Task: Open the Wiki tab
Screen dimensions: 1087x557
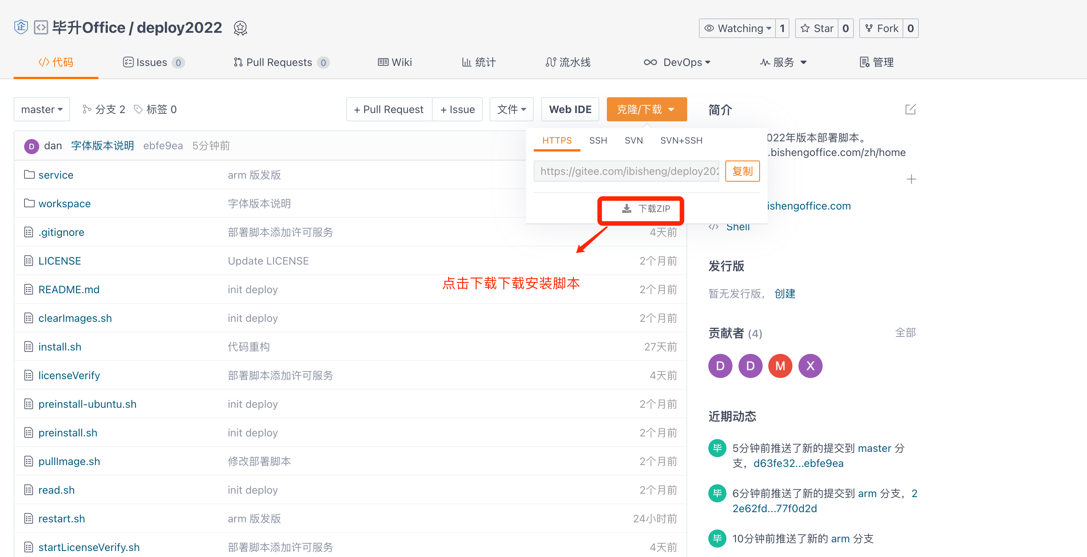Action: click(395, 63)
